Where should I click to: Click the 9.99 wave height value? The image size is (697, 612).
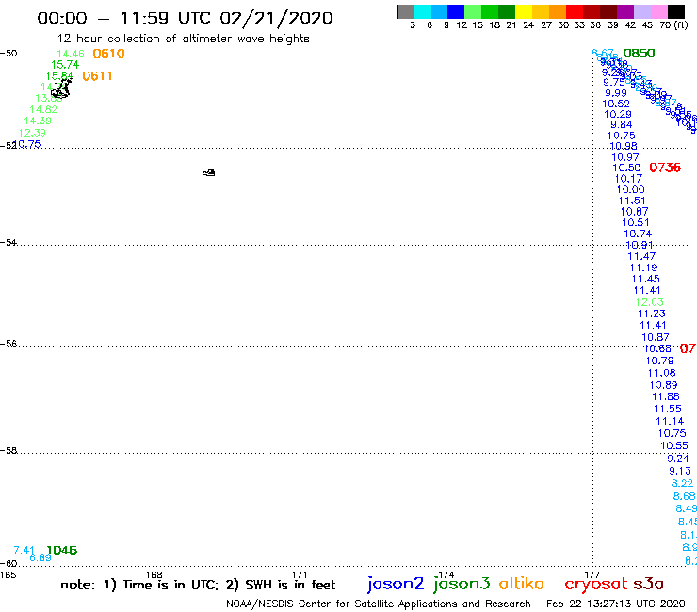(616, 93)
